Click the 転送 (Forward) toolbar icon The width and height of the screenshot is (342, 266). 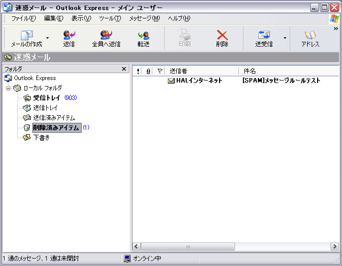pyautogui.click(x=143, y=35)
